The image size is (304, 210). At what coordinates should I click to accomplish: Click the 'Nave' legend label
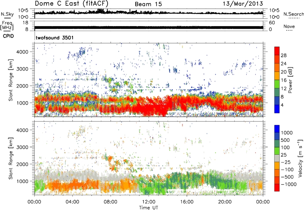tap(289, 26)
